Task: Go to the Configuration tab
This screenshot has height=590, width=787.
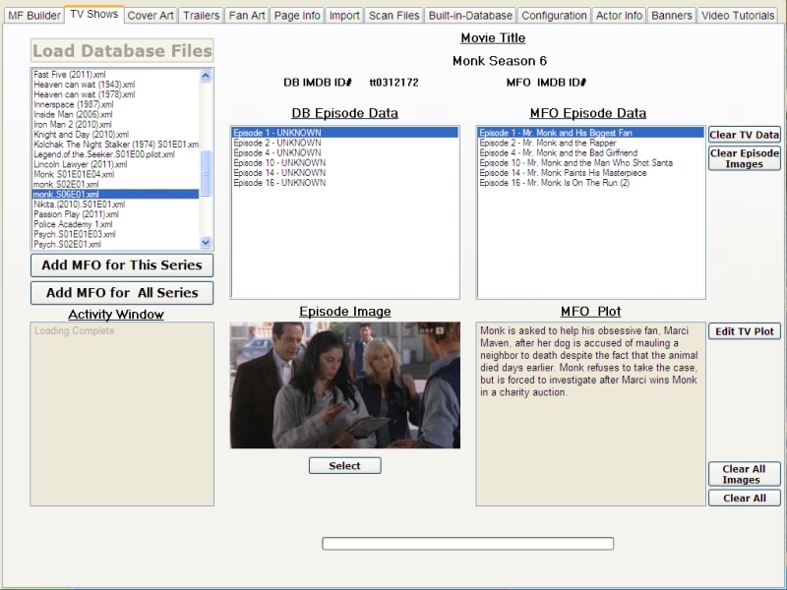Action: tap(555, 16)
